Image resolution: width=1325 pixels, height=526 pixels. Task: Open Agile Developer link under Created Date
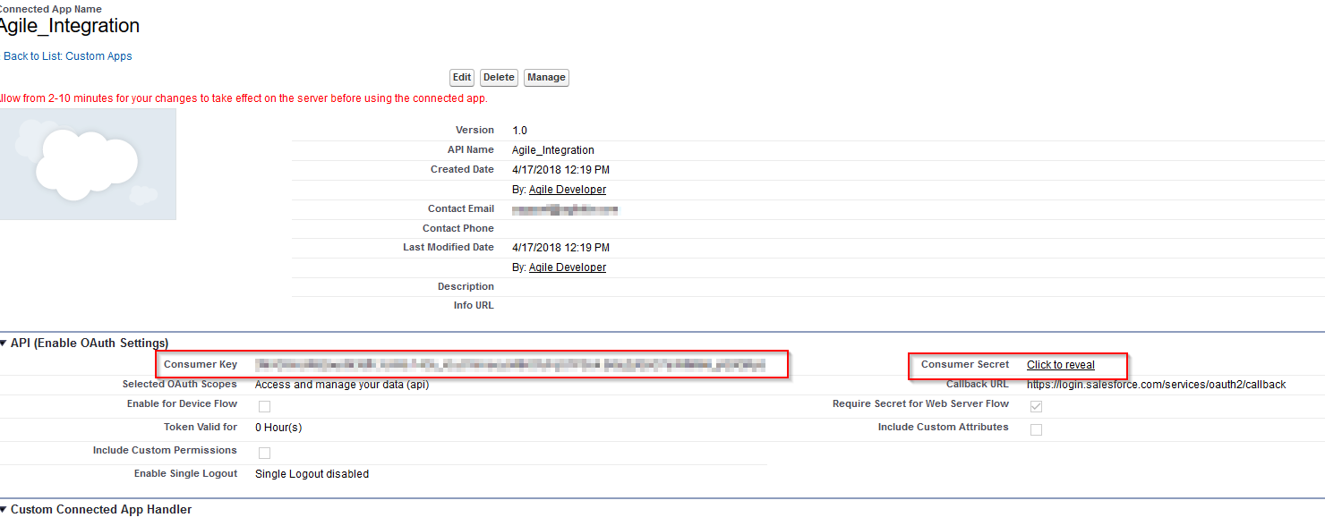click(568, 190)
